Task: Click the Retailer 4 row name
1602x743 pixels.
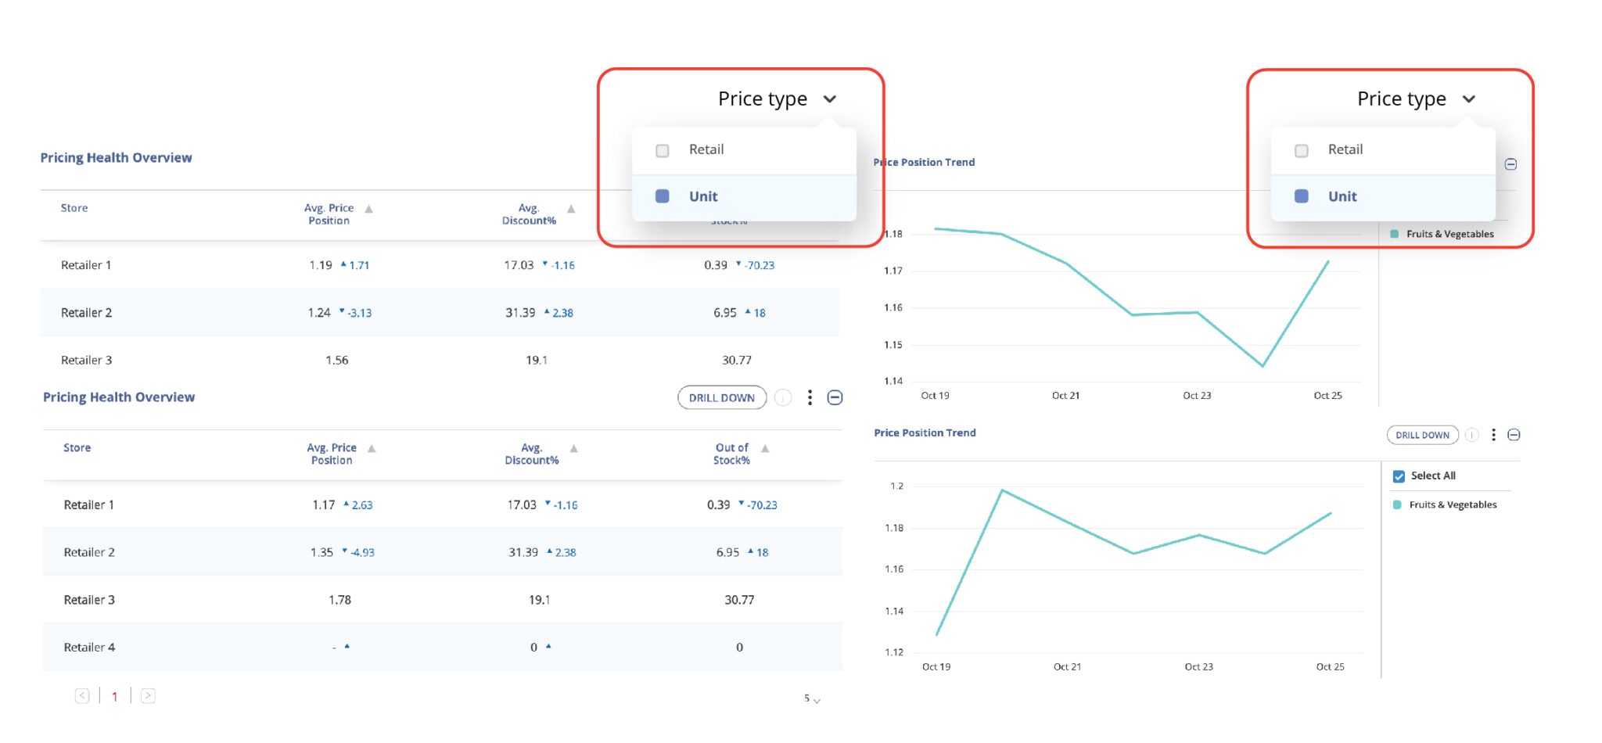Action: [x=89, y=648]
